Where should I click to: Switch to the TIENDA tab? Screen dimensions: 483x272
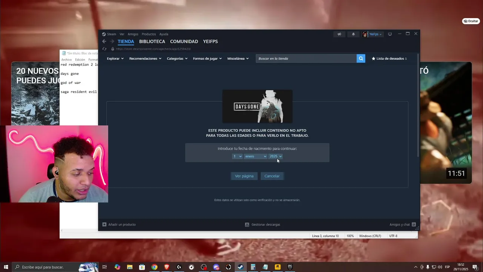point(126,42)
